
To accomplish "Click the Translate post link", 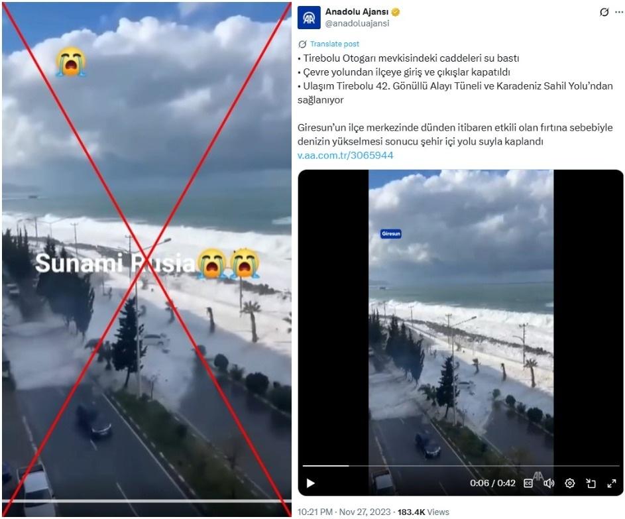I will tap(335, 44).
